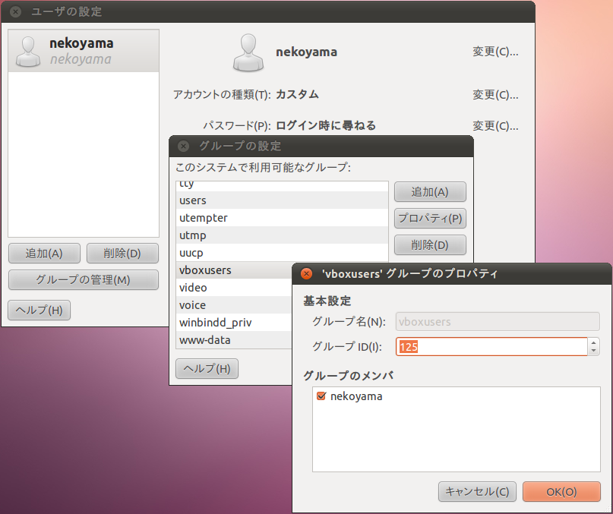
Task: Toggle the nekoyama group member checkbox
Action: coord(321,396)
